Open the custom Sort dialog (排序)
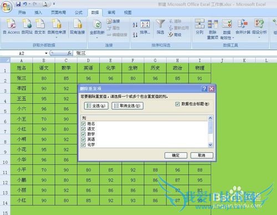Image resolution: width=277 pixels, height=215 pixels. click(145, 27)
